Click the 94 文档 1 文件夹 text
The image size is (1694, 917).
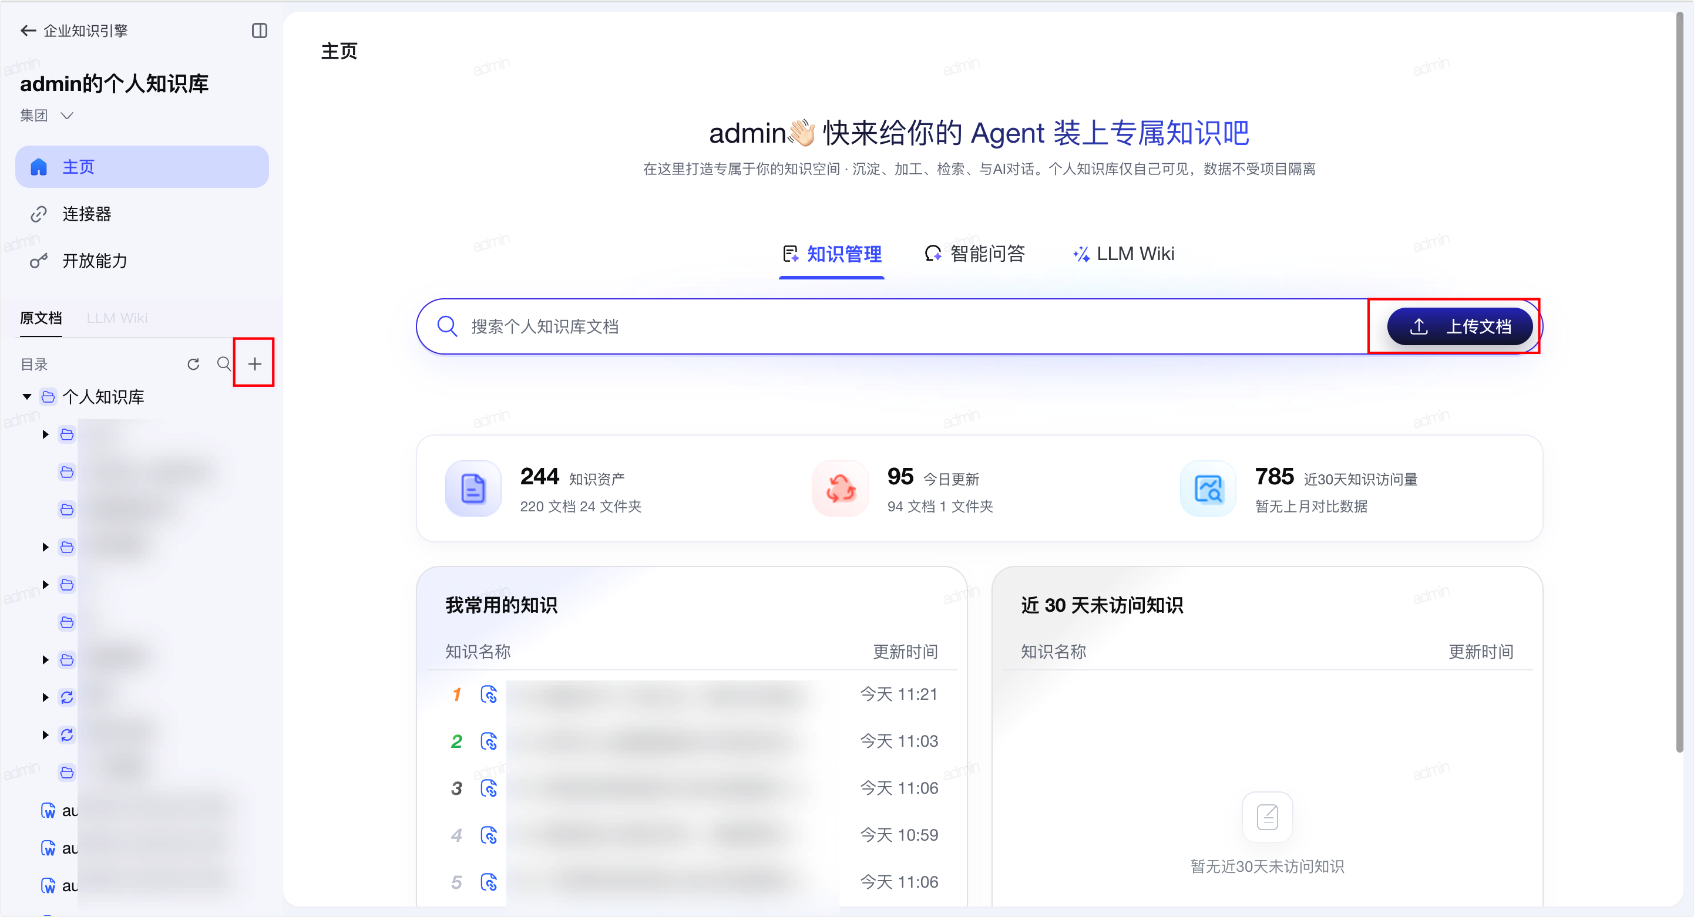point(940,506)
